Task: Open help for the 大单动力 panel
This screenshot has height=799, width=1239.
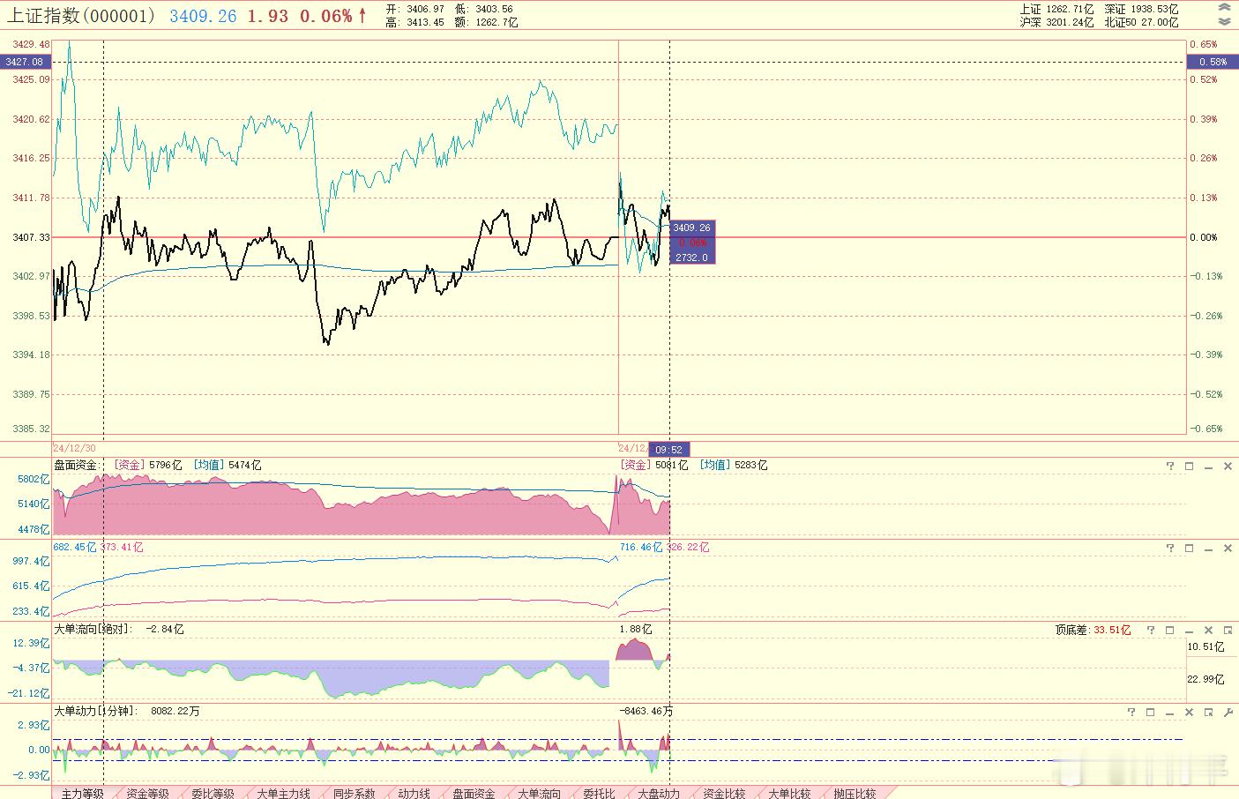Action: click(1131, 712)
